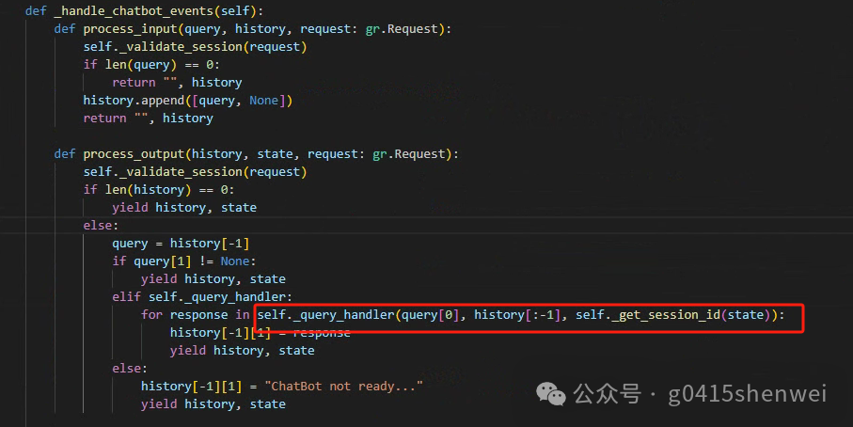Click 'yield history, state' below 'if len(history)'

tap(184, 208)
